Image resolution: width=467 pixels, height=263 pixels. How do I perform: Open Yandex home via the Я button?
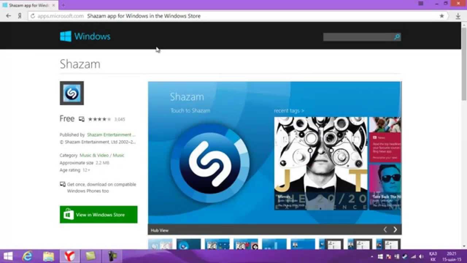[x=20, y=16]
